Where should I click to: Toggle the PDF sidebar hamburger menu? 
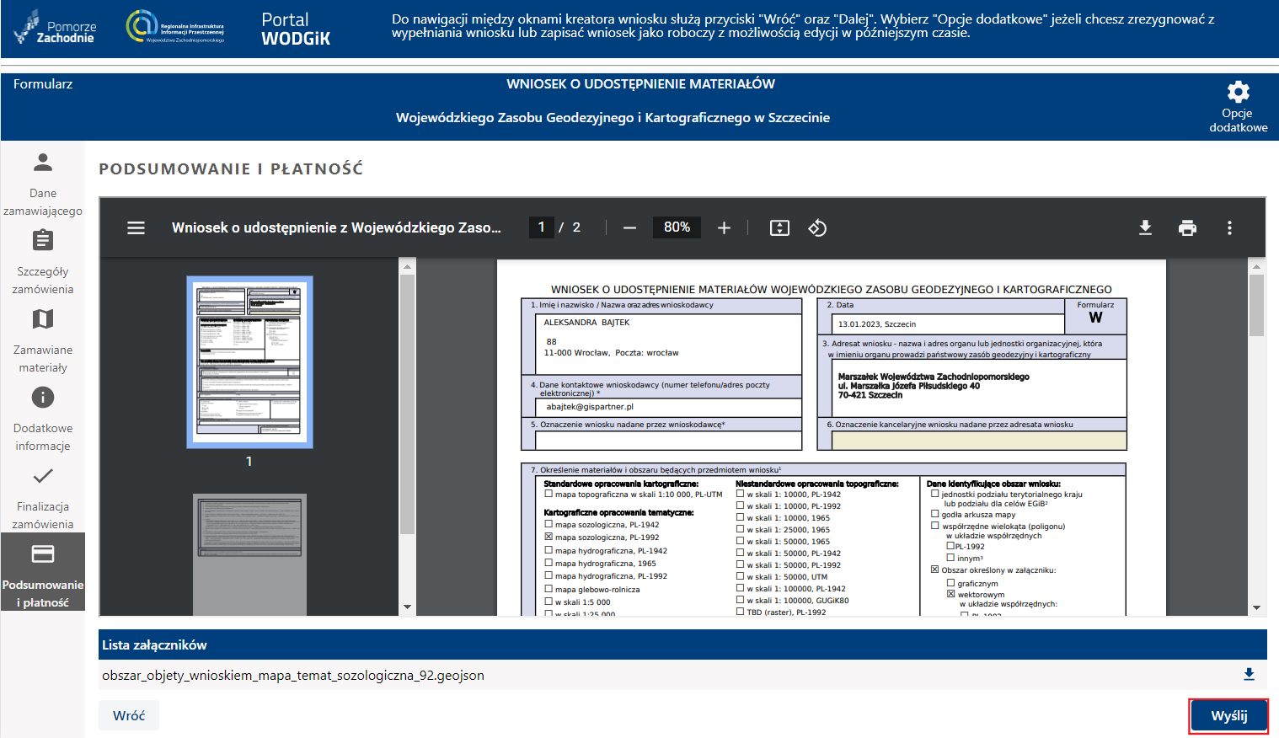click(136, 227)
